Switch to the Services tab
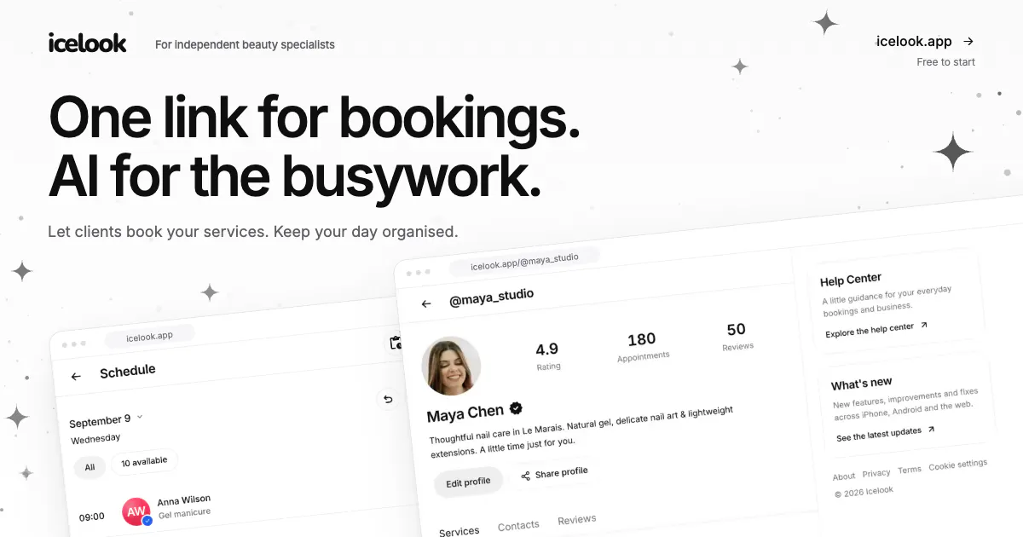 pyautogui.click(x=459, y=532)
